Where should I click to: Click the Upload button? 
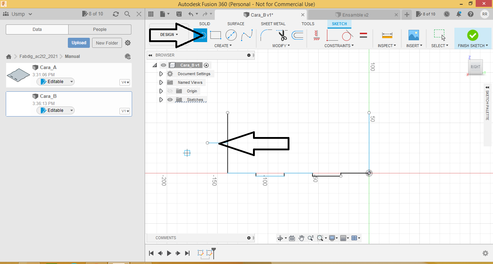(79, 43)
